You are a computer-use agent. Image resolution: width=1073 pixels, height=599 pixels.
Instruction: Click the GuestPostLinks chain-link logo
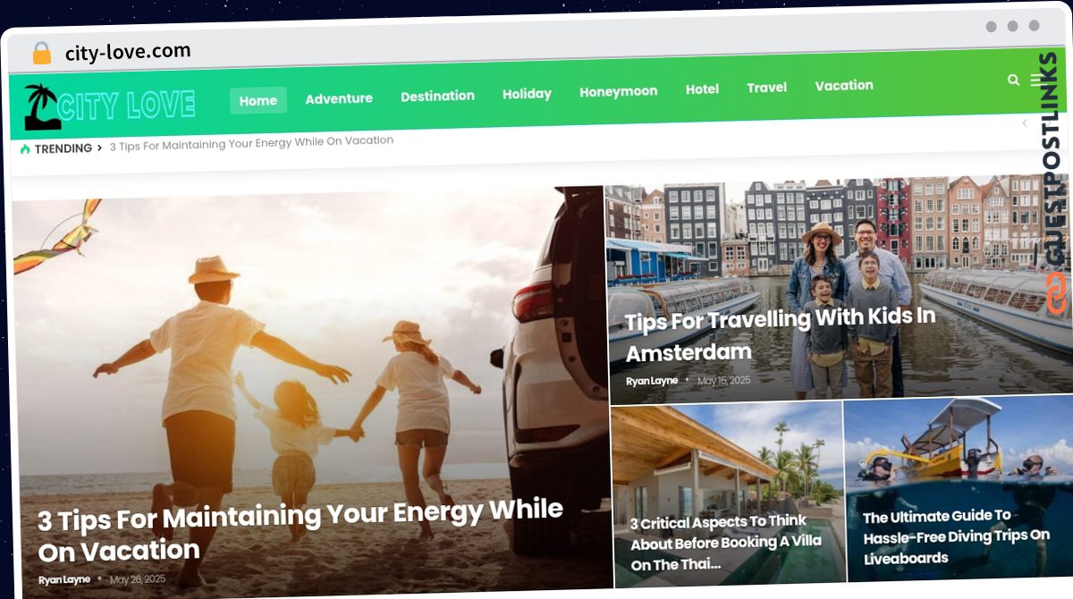[x=1057, y=293]
